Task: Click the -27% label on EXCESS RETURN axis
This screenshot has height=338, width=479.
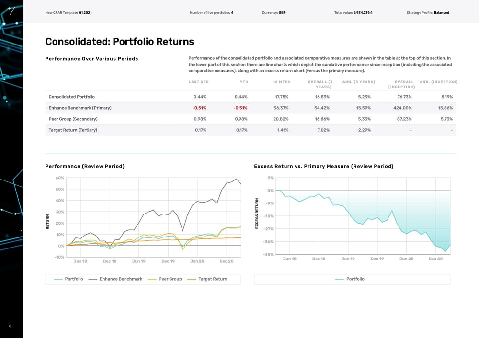Action: tap(268, 229)
